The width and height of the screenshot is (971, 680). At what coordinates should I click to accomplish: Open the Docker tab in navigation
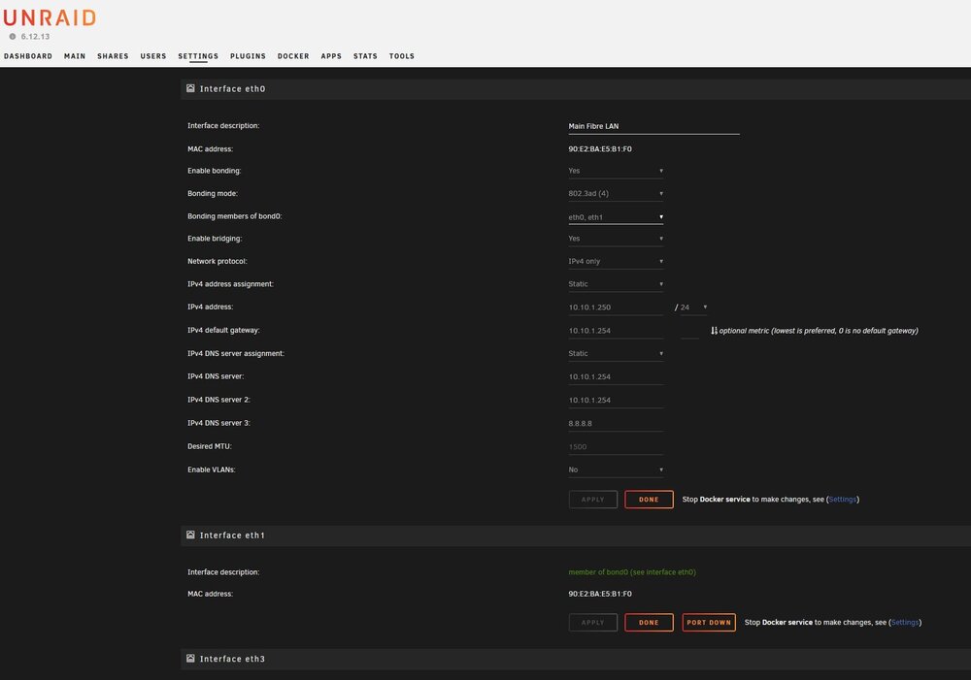point(293,55)
